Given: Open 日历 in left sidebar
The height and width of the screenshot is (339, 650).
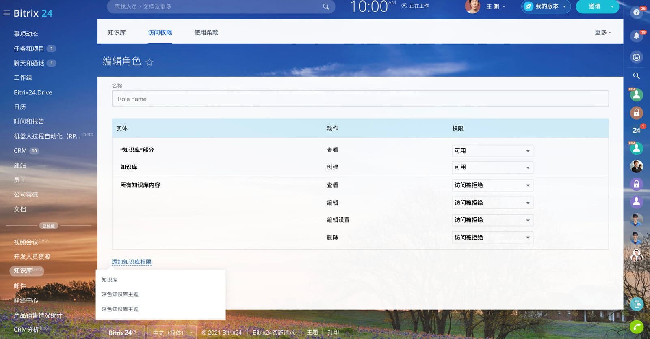Looking at the screenshot, I should pyautogui.click(x=20, y=107).
